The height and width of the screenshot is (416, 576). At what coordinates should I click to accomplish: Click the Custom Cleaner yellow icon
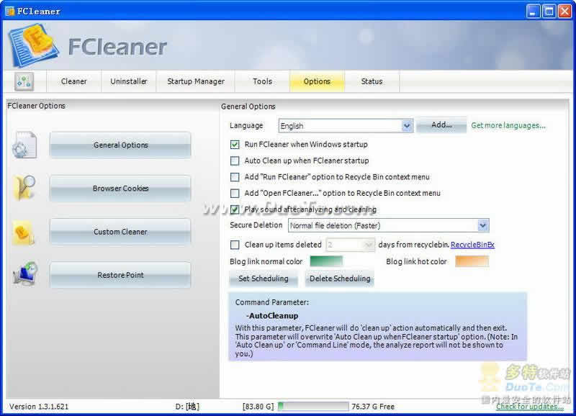coord(23,232)
